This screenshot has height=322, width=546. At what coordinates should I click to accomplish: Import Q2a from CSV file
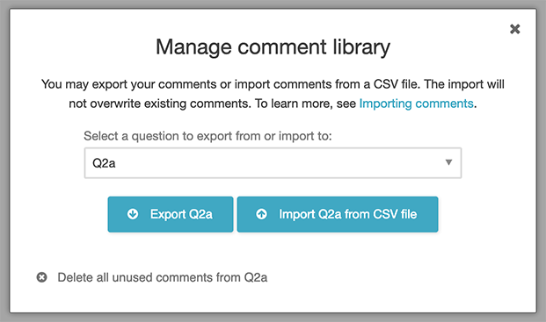(x=338, y=214)
